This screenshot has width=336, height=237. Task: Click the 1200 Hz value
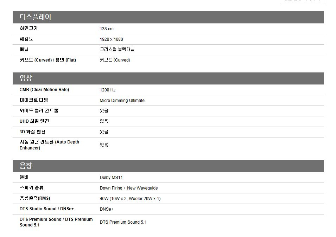(108, 90)
